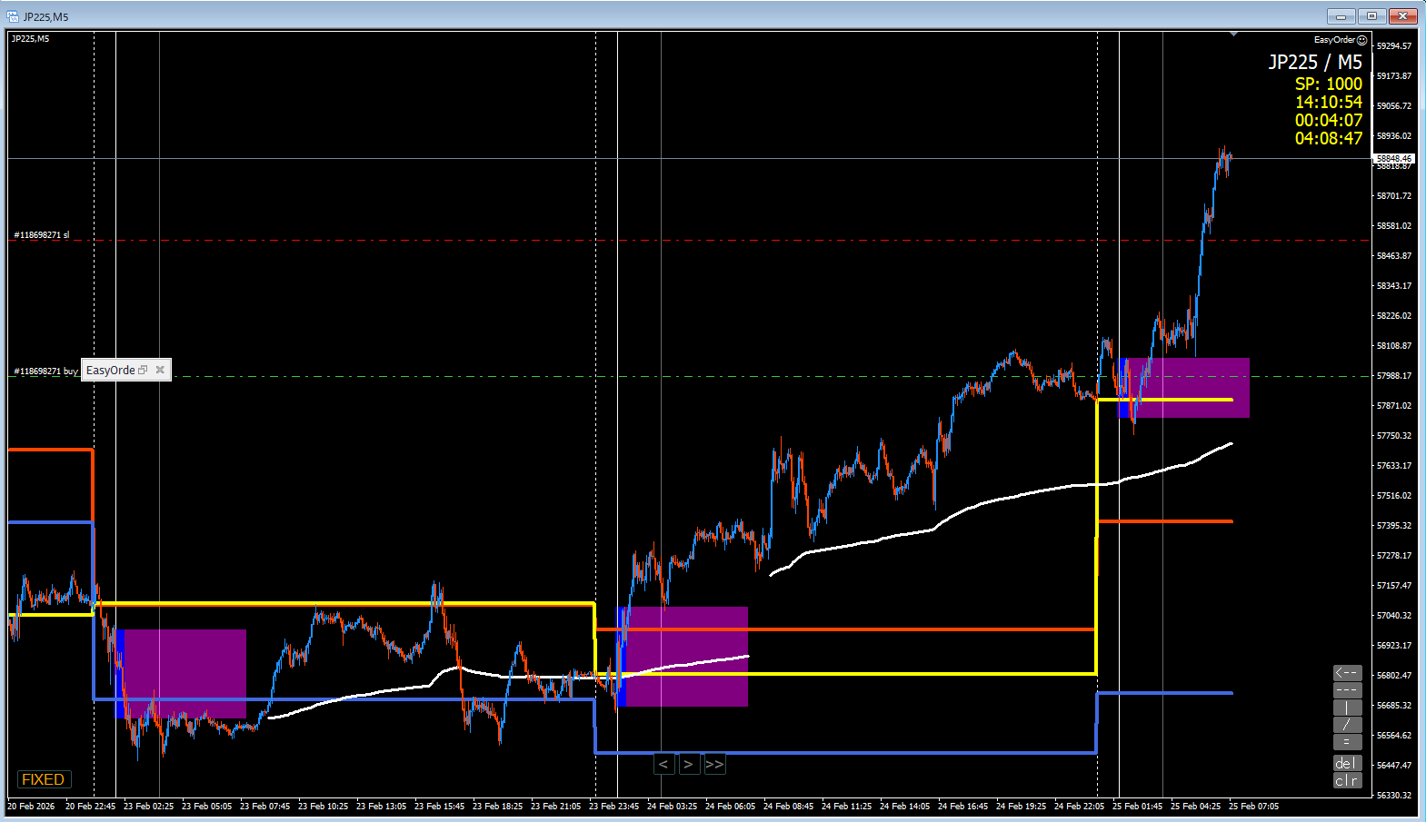Click the JP225 chart window icon
Screen dimensions: 1426x822
point(13,16)
